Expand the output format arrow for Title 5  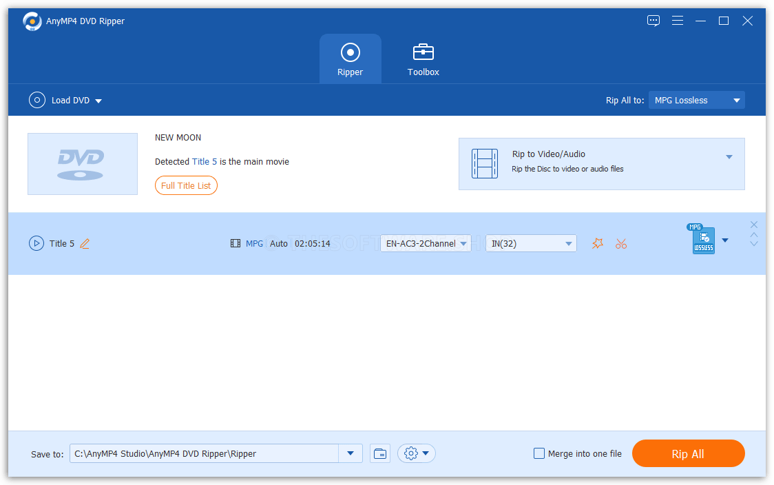[x=725, y=240]
